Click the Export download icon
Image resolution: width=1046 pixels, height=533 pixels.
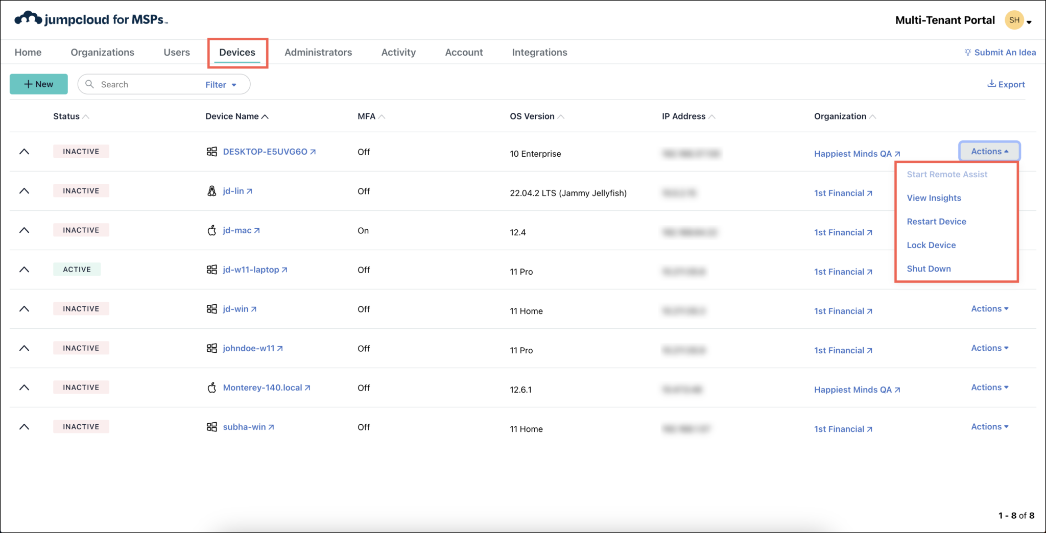tap(991, 83)
